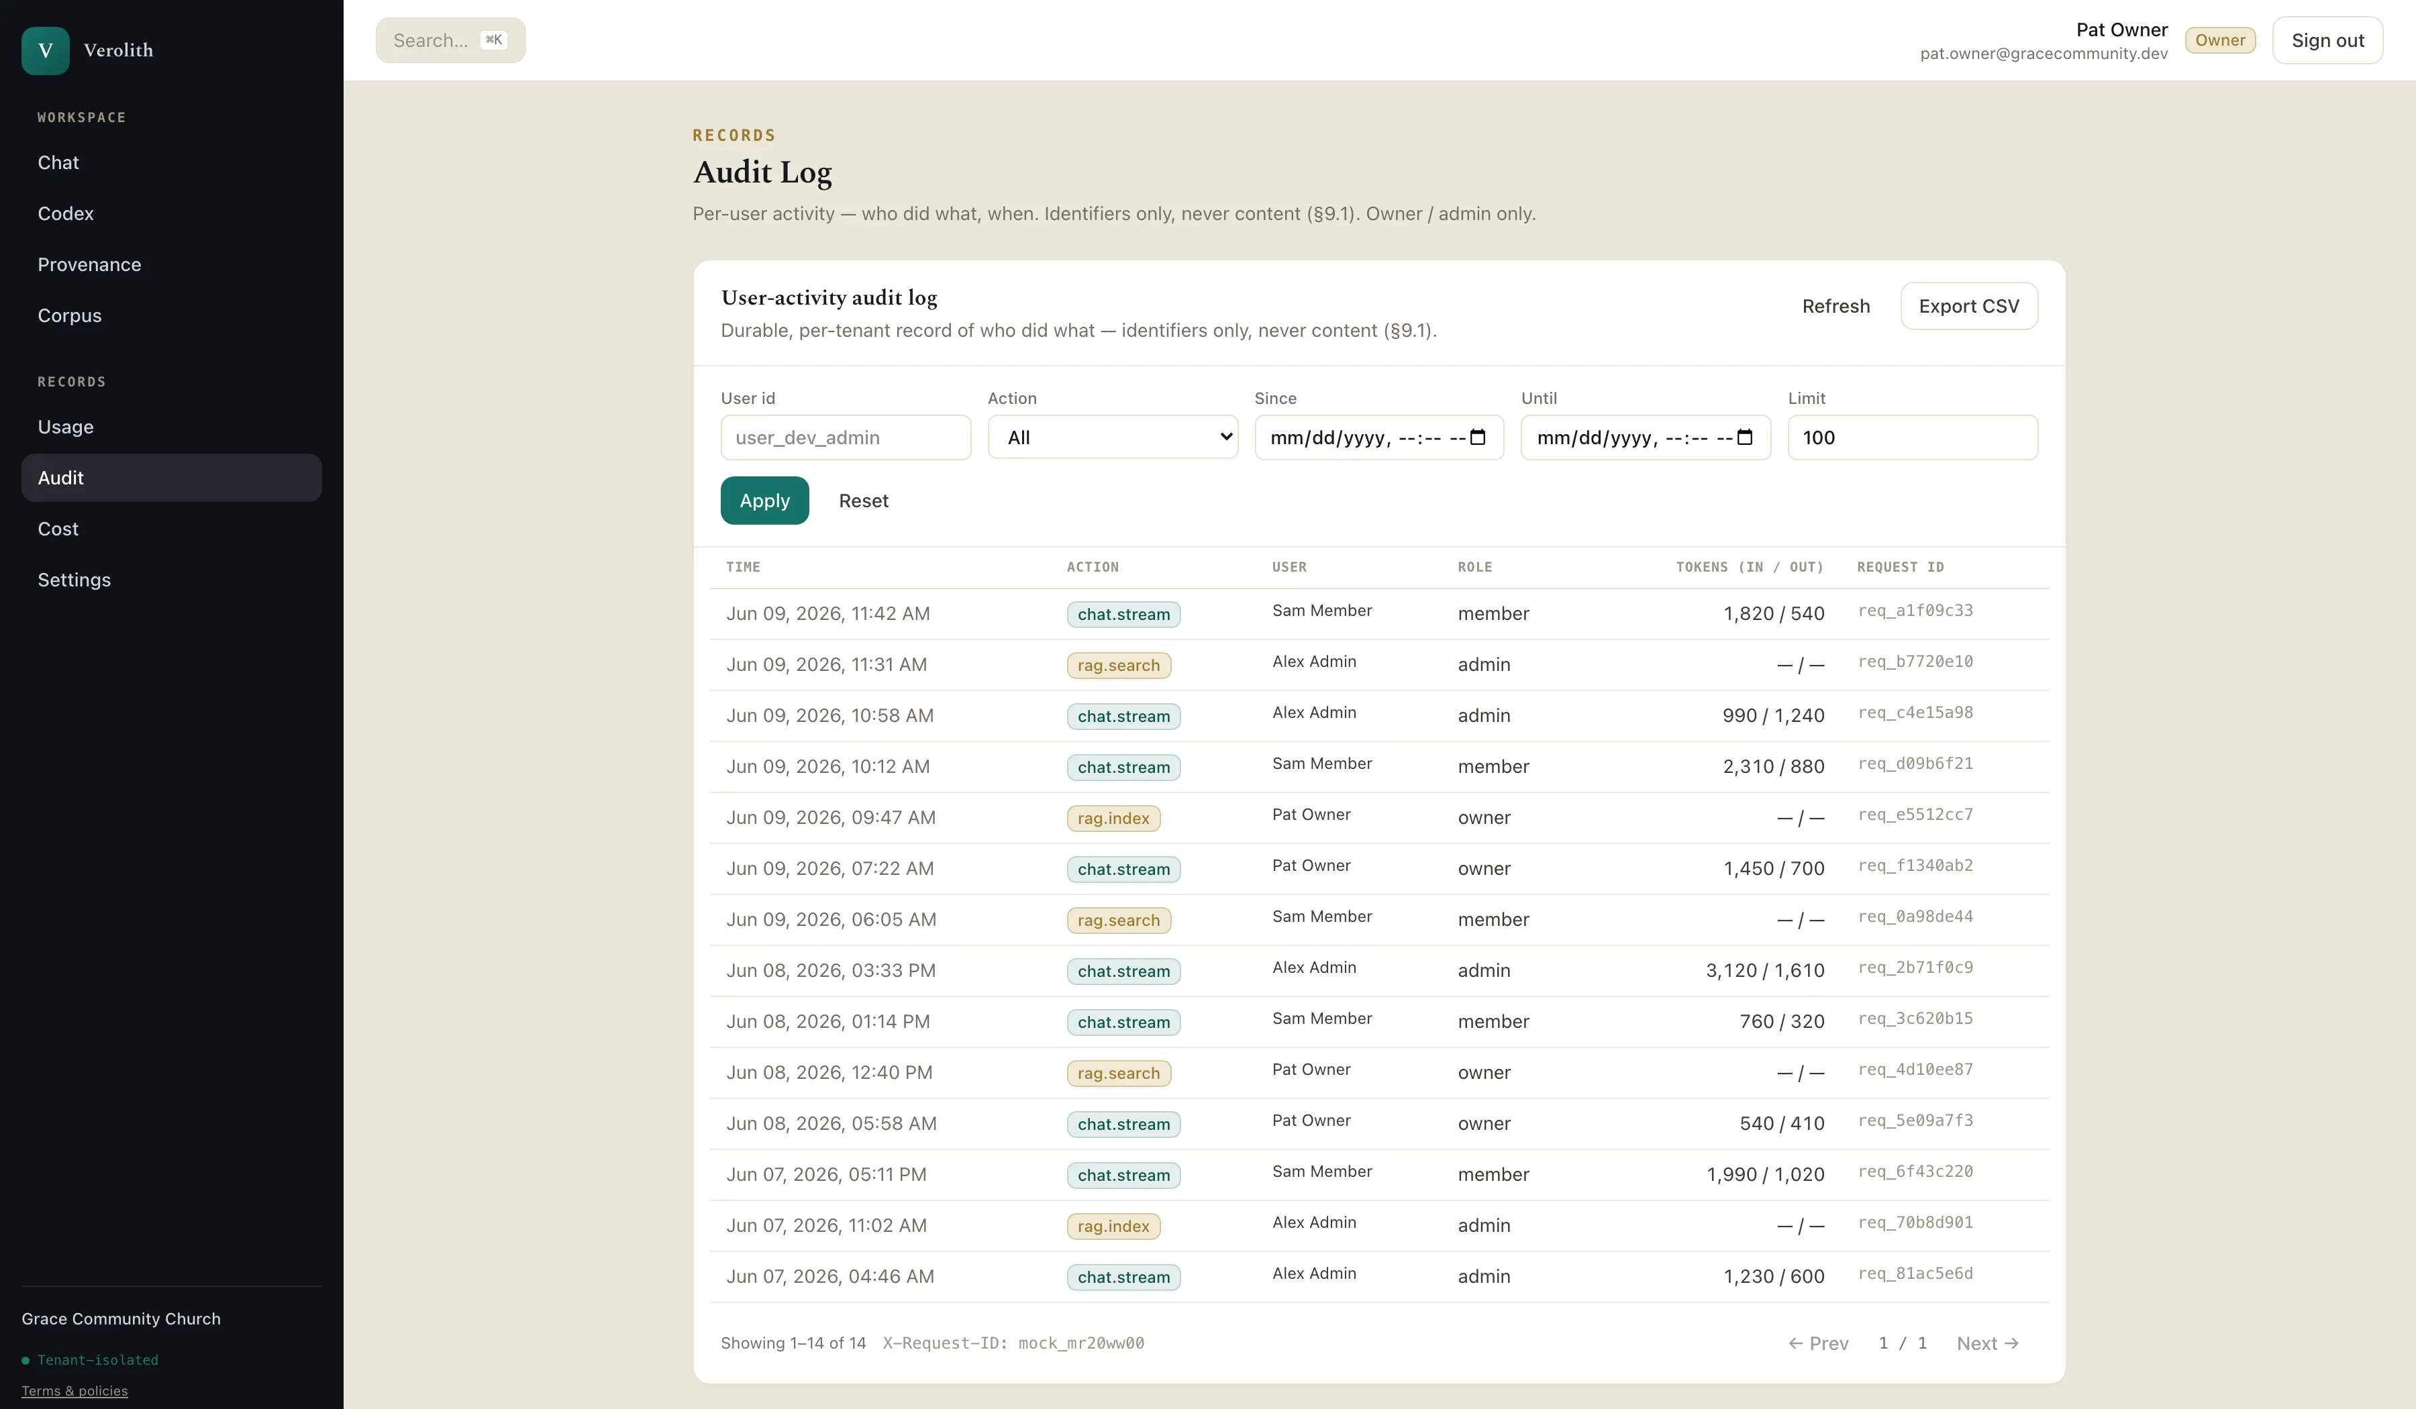Click the TOKENS (IN / OUT) column header
Viewport: 2416px width, 1409px height.
click(1750, 566)
